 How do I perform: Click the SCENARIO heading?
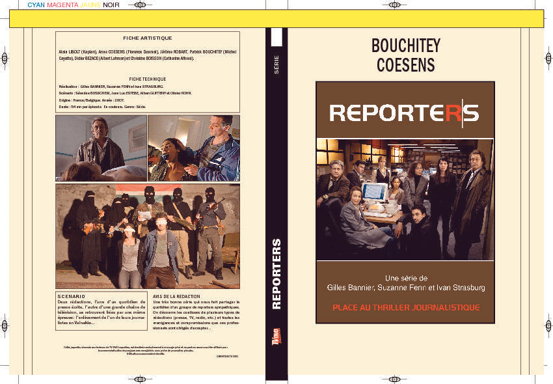(72, 297)
